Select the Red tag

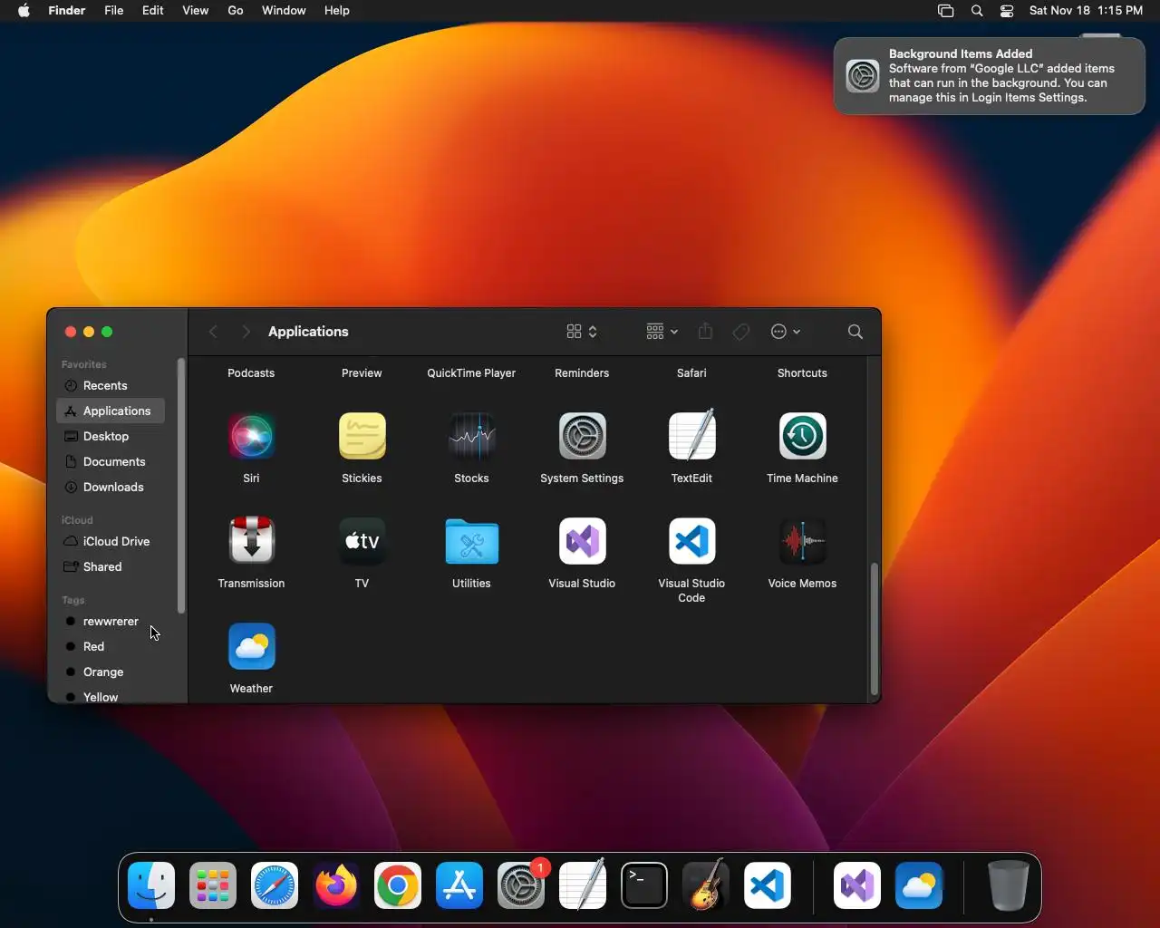(111, 647)
